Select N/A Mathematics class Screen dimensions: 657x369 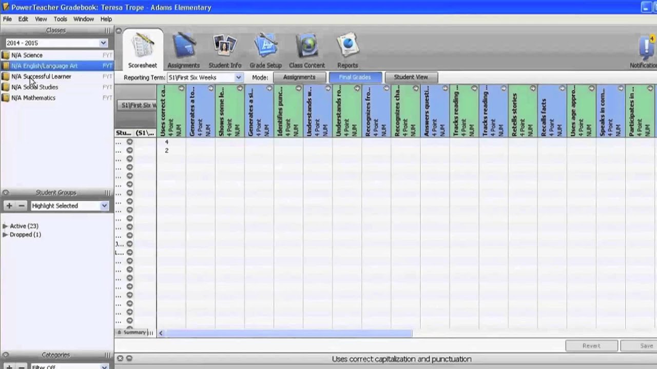click(56, 98)
